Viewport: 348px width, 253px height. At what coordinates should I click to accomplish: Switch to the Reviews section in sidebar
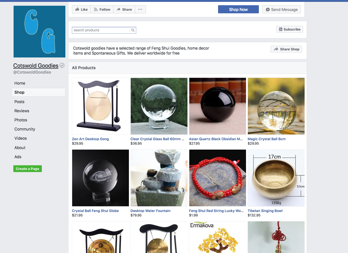coord(22,111)
